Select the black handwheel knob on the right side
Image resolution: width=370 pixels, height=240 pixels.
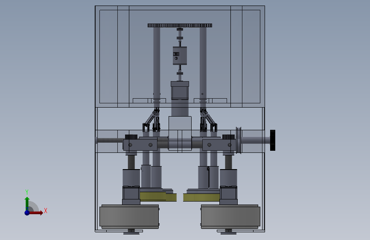coord(273,140)
